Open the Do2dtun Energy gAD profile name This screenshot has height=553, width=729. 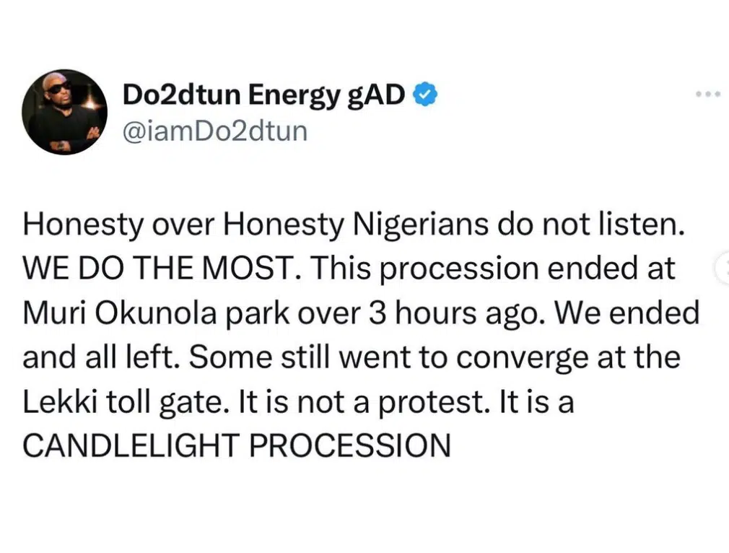(263, 94)
